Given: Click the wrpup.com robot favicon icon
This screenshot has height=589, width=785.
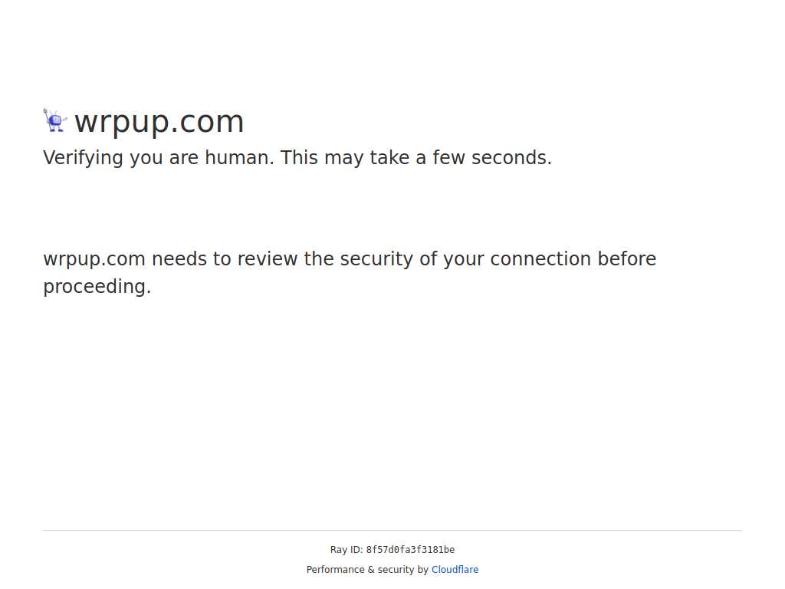Looking at the screenshot, I should coord(54,120).
